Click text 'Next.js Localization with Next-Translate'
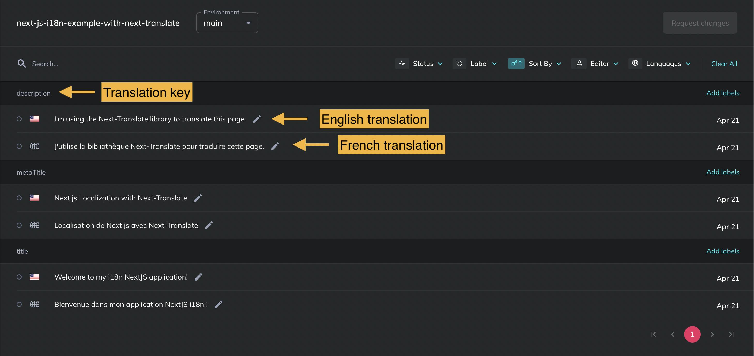 point(120,198)
